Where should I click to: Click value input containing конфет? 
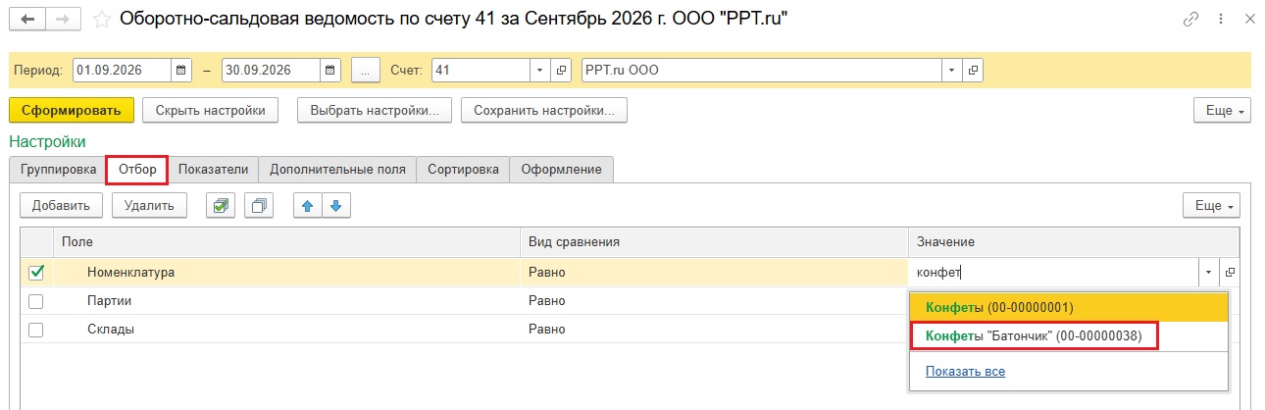point(1053,272)
